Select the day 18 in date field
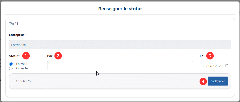The image size is (240, 102). coord(204,66)
